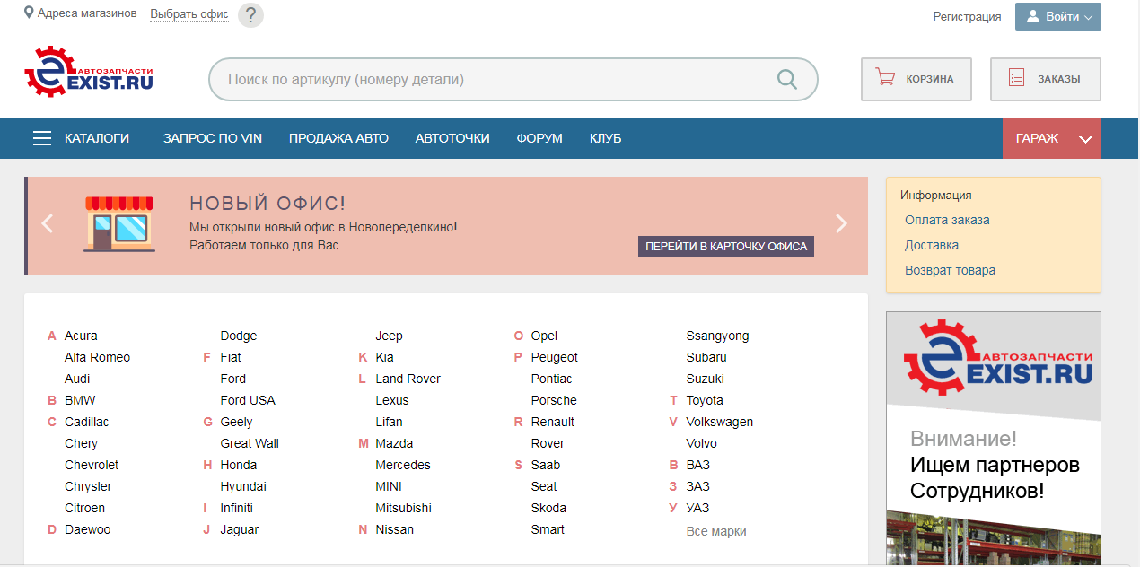This screenshot has height=567, width=1140.
Task: Select the Honda brand
Action: click(239, 465)
